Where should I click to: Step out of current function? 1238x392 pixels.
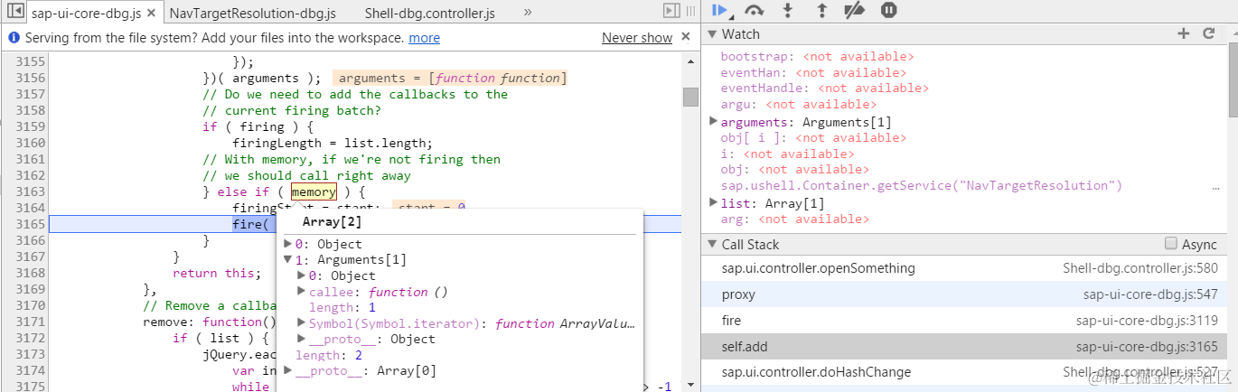(821, 10)
